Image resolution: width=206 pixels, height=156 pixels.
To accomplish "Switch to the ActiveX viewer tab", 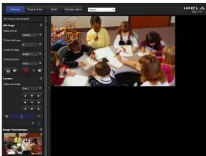I will coord(15,9).
